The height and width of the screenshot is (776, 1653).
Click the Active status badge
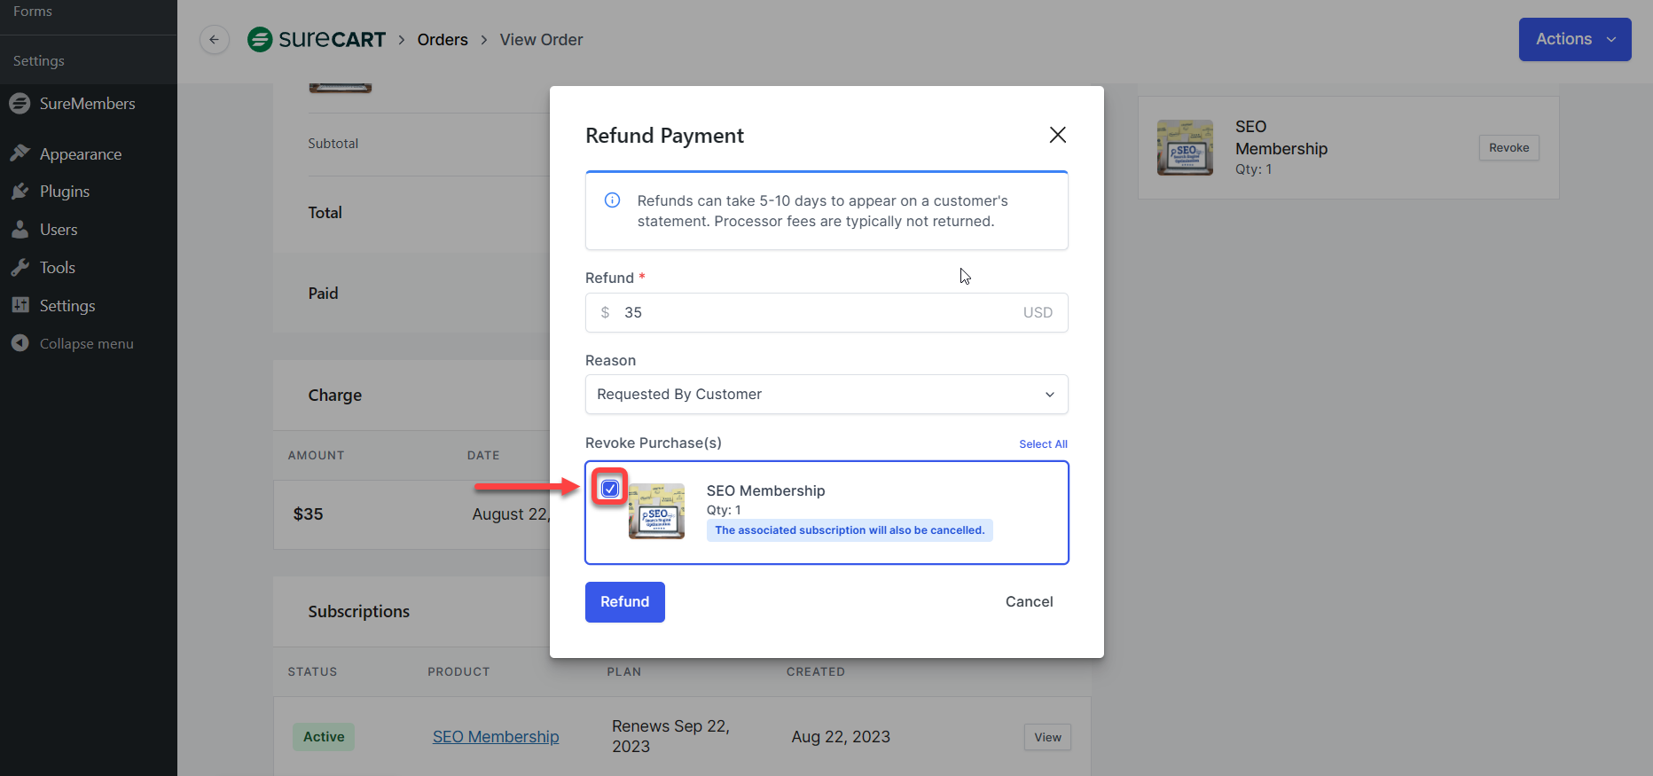324,737
